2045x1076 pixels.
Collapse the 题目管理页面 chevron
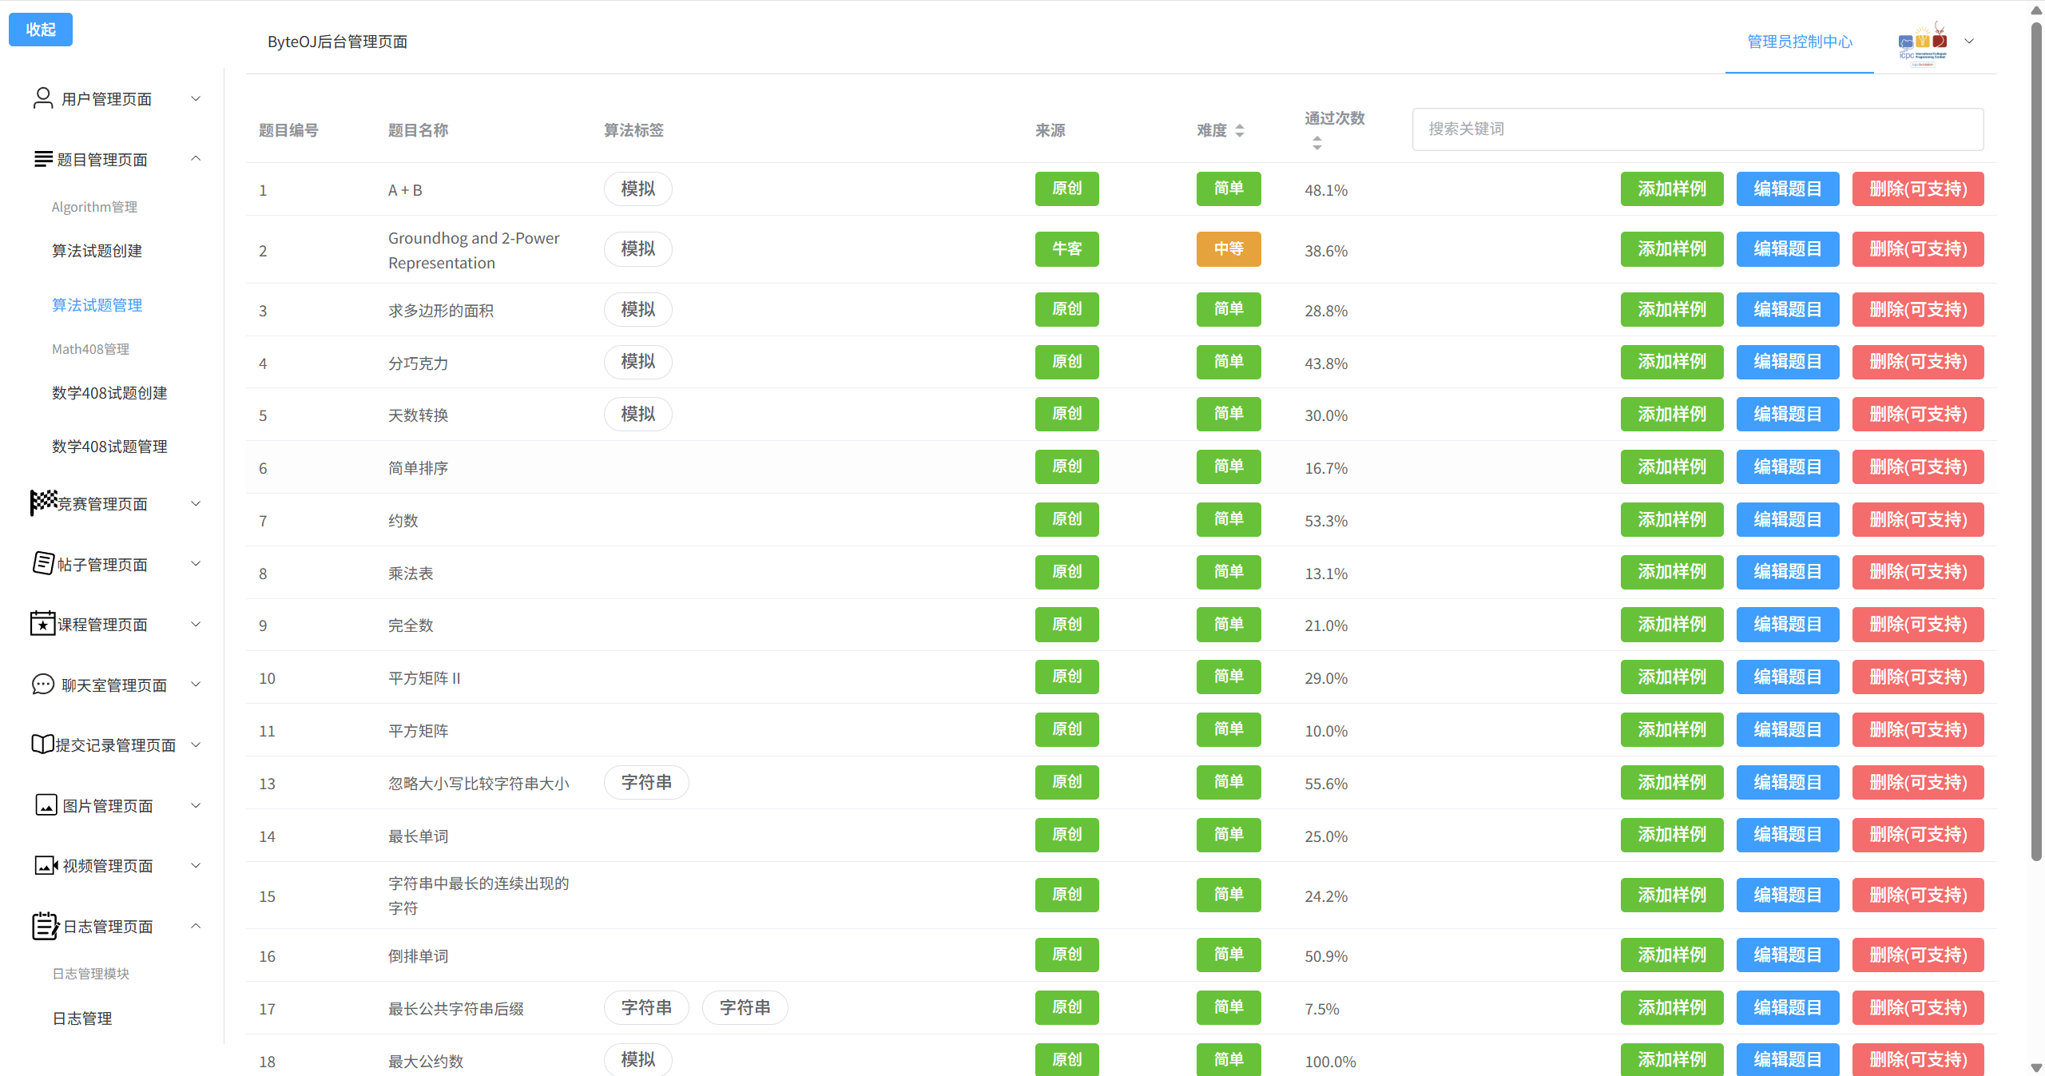[x=196, y=159]
